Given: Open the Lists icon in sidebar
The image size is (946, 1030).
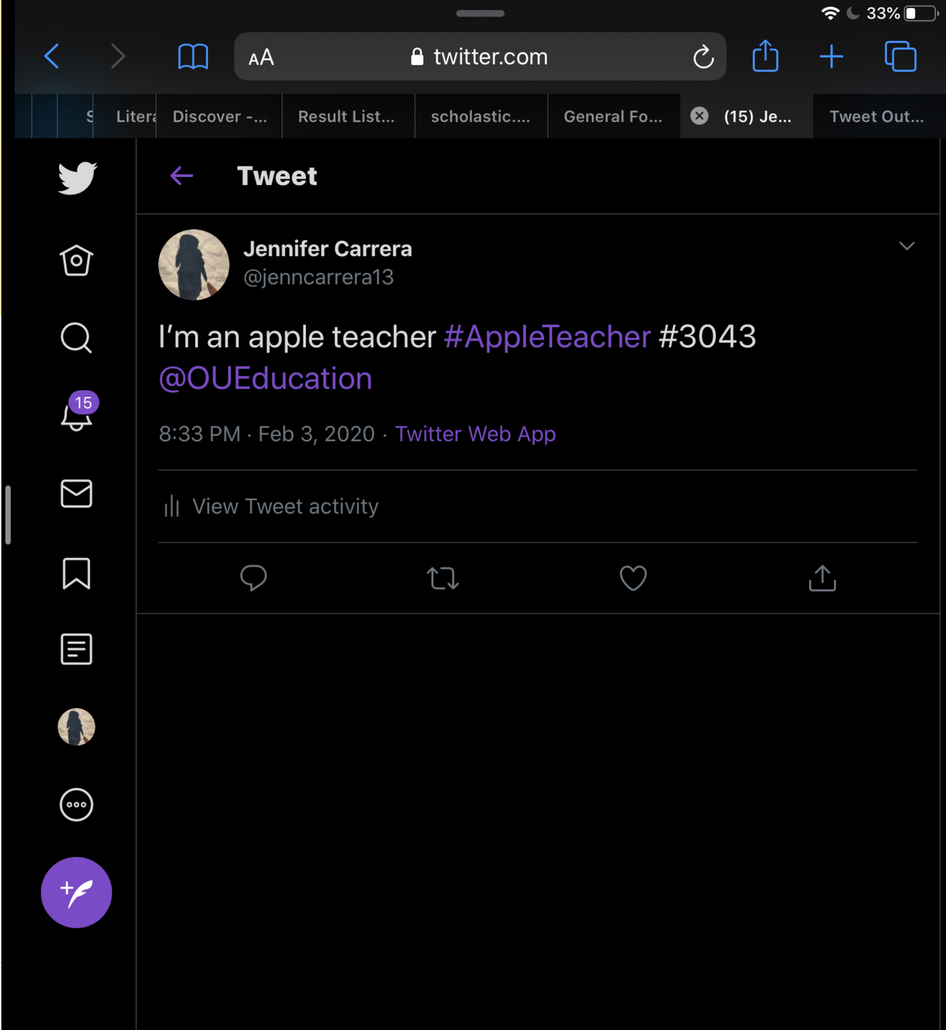Looking at the screenshot, I should [76, 649].
